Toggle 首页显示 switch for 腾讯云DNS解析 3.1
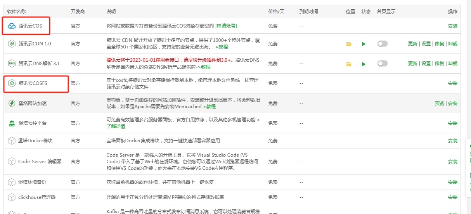 [x=383, y=64]
